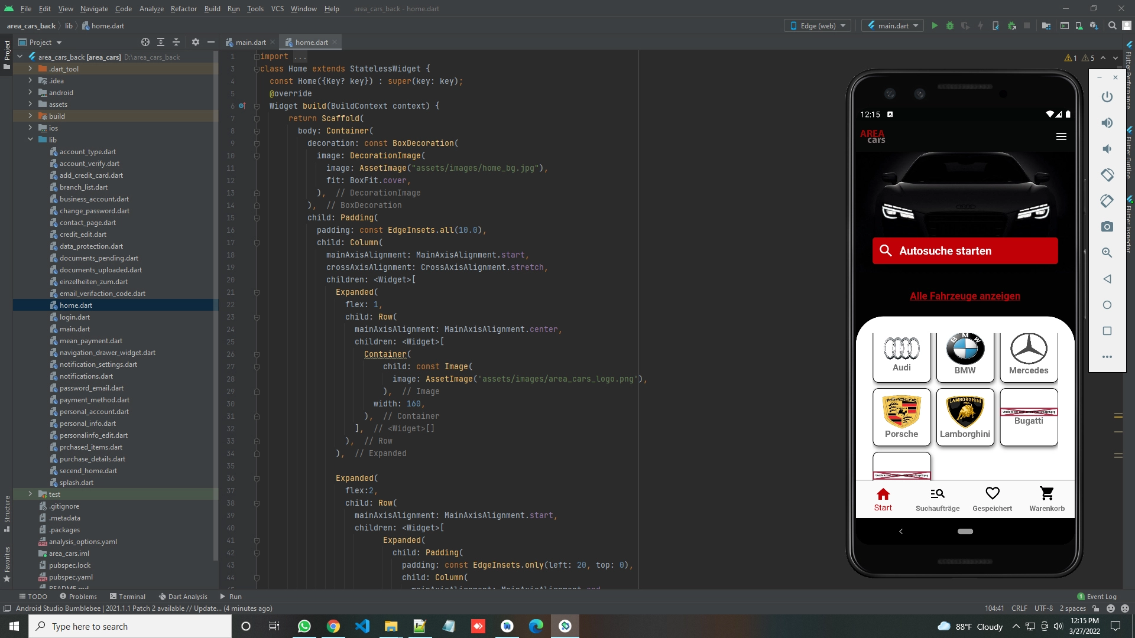Expand the folded import block on line 1
The width and height of the screenshot is (1135, 638).
[257, 57]
